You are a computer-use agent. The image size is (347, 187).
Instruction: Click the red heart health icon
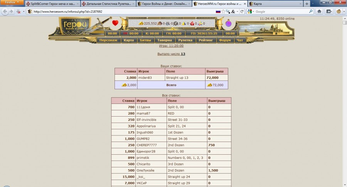[x=115, y=23]
